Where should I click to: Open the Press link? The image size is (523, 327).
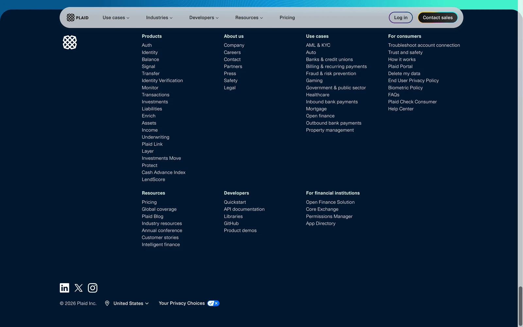[x=230, y=74]
